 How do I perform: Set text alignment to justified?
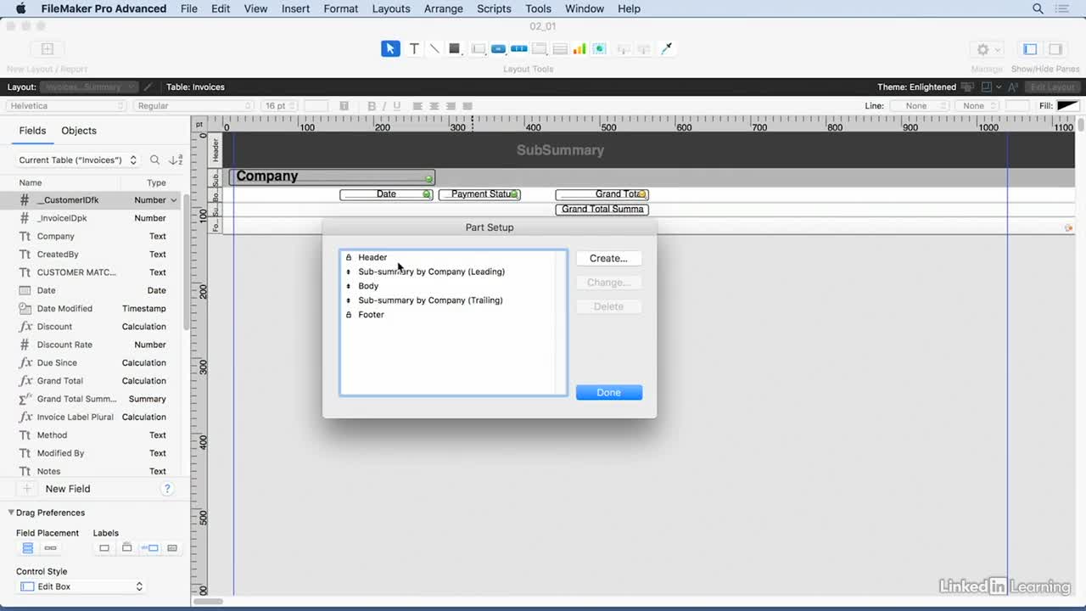pyautogui.click(x=467, y=106)
